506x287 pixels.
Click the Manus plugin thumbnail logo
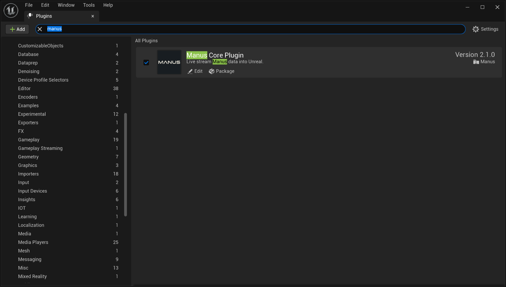point(169,63)
